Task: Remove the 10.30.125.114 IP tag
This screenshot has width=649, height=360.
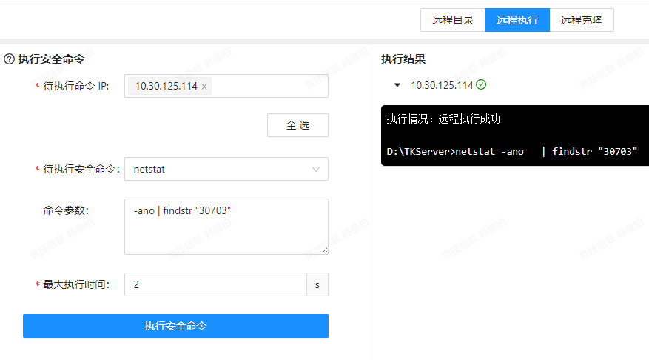Action: point(204,87)
